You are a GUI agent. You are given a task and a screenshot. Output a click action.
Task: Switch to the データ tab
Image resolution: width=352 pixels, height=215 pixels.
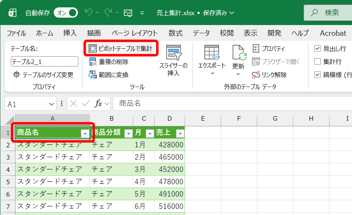[x=201, y=33]
